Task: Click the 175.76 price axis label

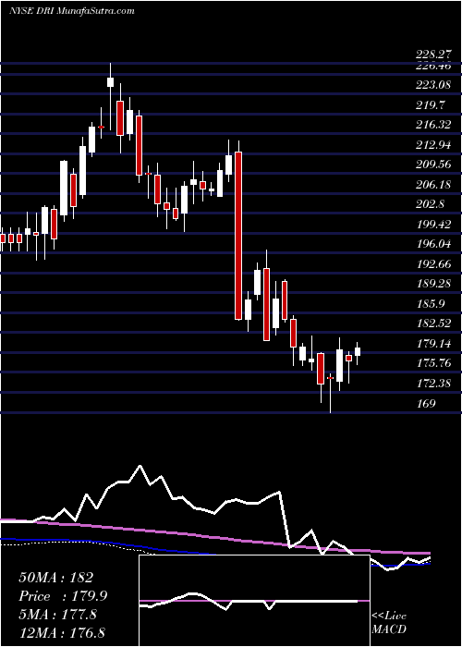Action: [x=433, y=363]
